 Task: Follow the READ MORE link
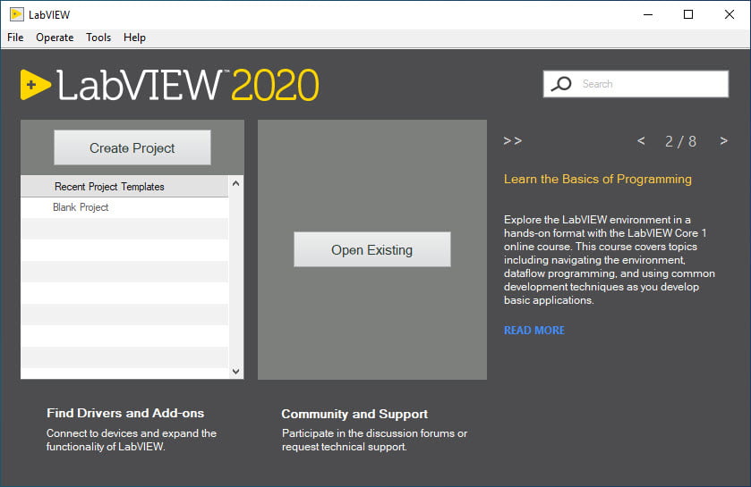tap(534, 331)
